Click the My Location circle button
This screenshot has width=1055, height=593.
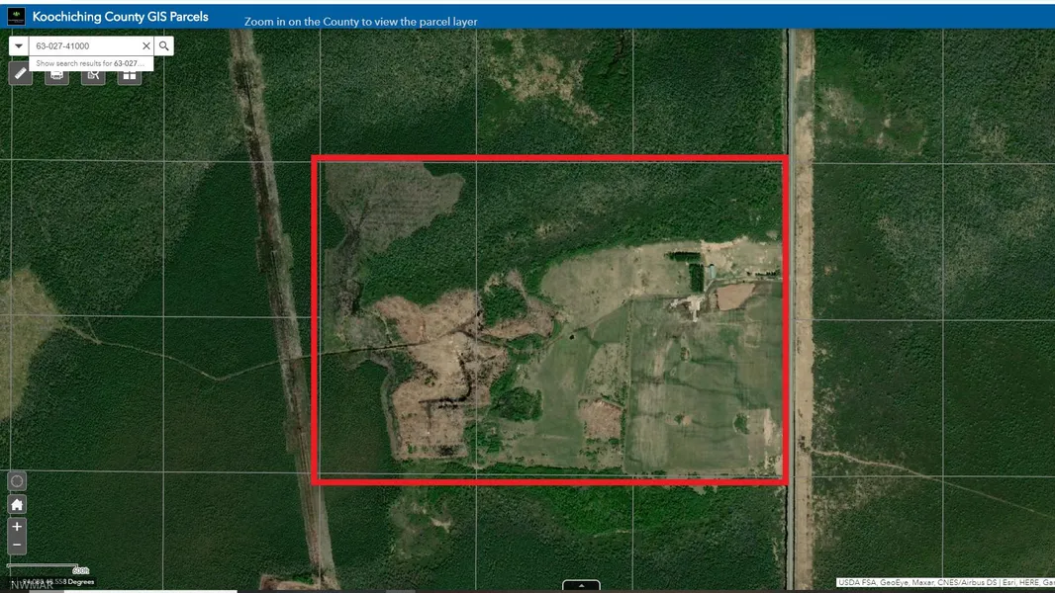click(x=17, y=481)
